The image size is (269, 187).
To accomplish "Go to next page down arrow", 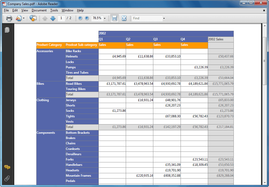I will tap(53, 18).
